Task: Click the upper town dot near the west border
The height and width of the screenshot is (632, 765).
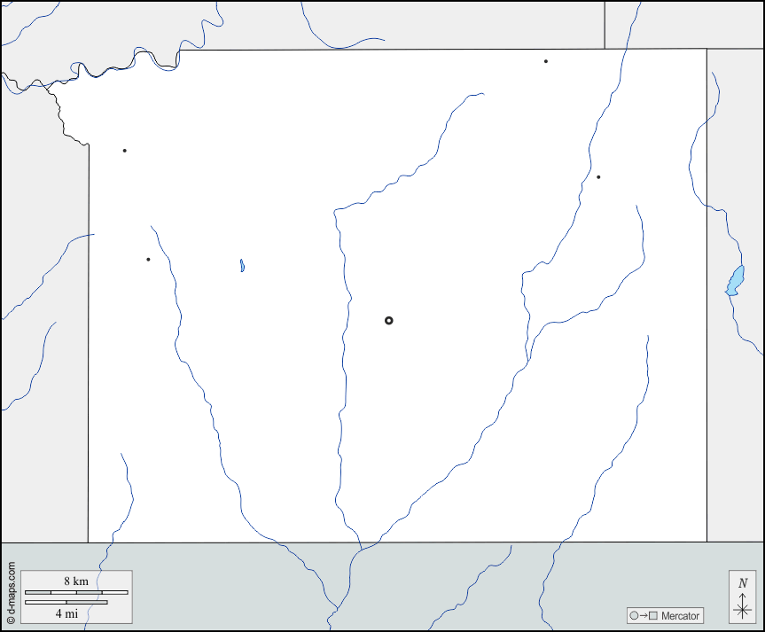Action: pos(124,151)
